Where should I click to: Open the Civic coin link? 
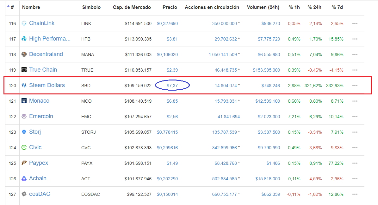click(35, 147)
